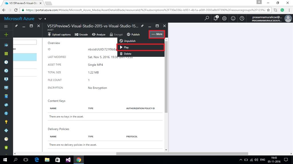Click the browser Reload button
The height and width of the screenshot is (164, 293).
click(16, 10)
